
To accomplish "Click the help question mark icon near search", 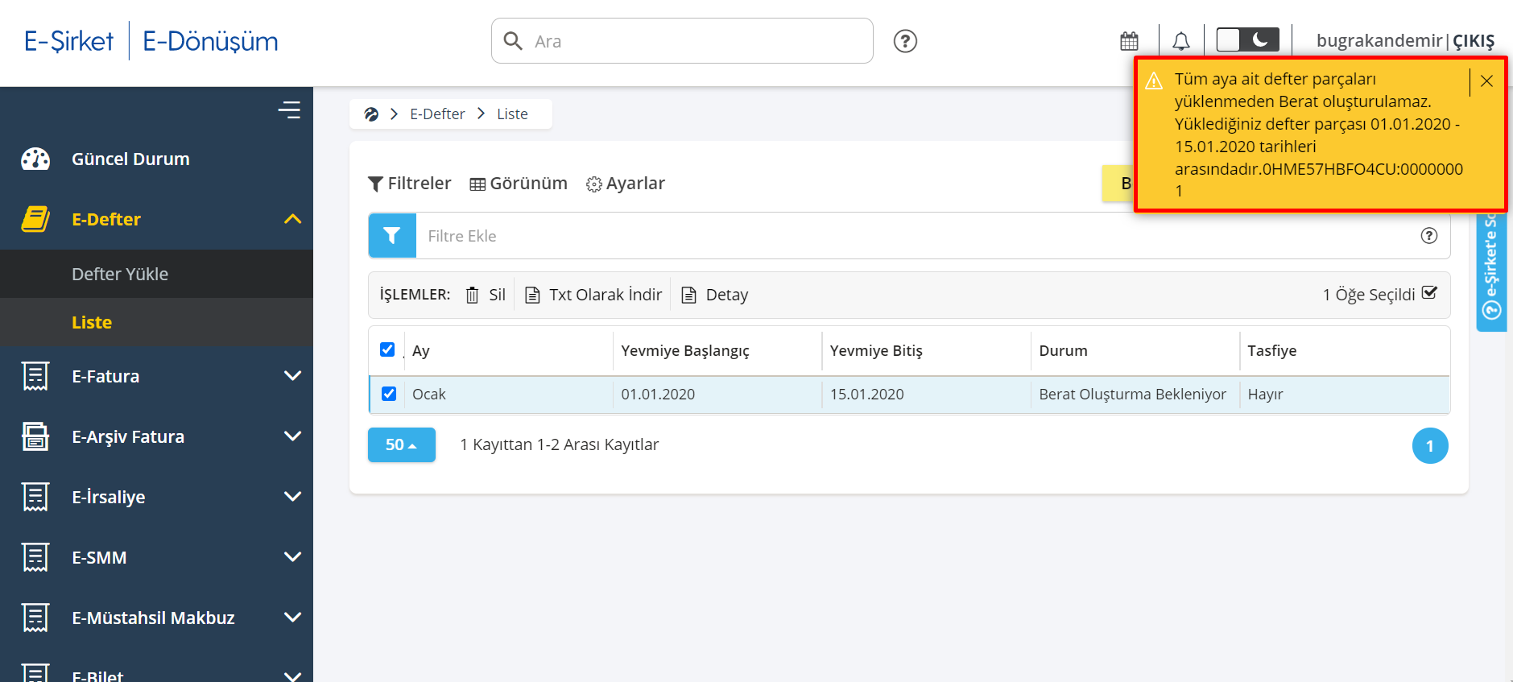I will [905, 41].
